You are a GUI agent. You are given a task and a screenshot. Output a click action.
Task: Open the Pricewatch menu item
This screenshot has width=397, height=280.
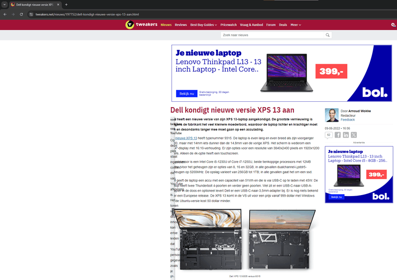(x=228, y=25)
